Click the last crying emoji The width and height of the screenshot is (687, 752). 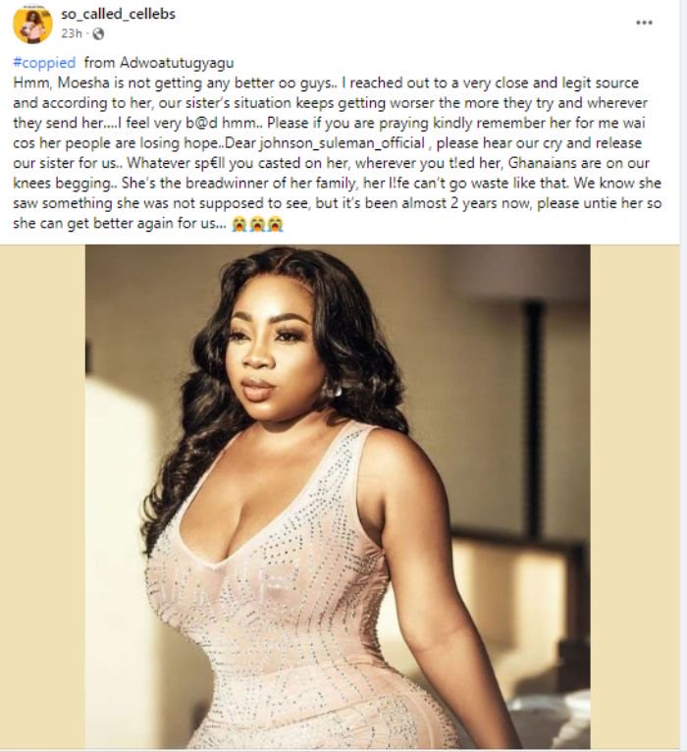[x=276, y=224]
